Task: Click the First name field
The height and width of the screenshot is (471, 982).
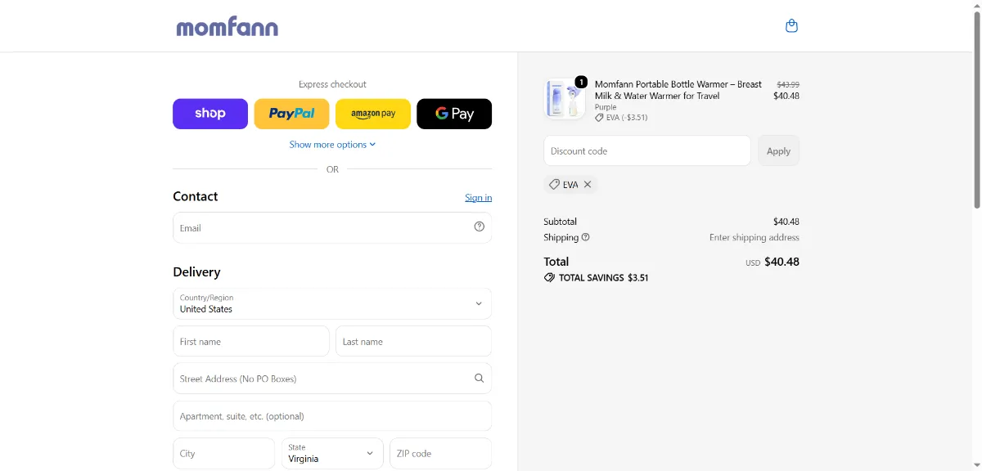Action: click(x=251, y=341)
